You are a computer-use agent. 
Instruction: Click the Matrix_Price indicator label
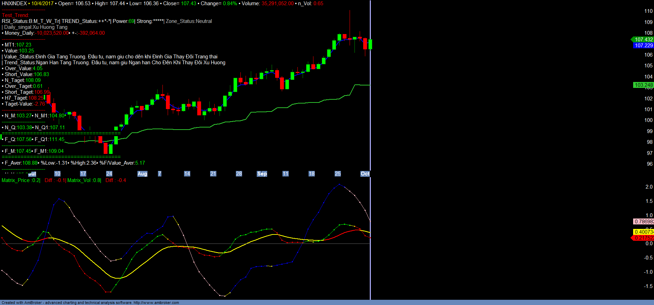(21, 180)
